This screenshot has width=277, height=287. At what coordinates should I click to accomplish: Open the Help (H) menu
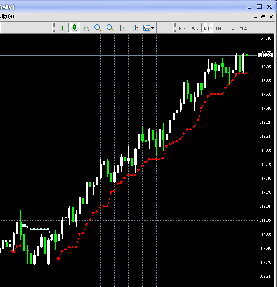coord(7,17)
